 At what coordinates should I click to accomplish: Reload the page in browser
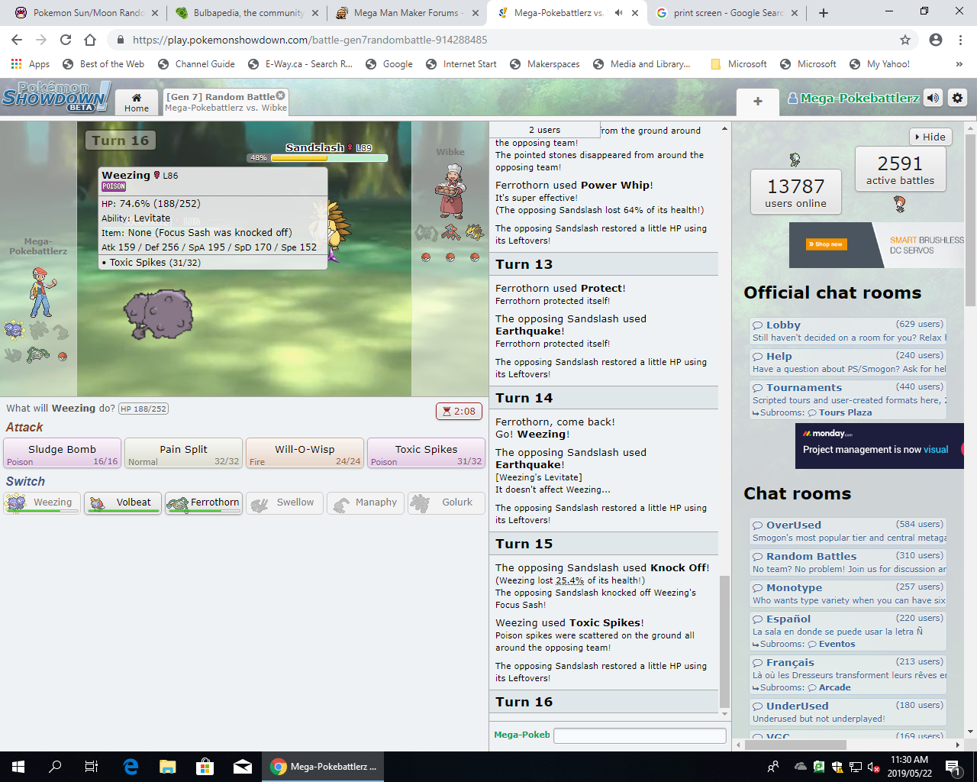click(66, 40)
